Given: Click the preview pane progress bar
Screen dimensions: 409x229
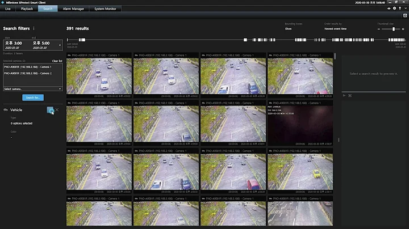Looking at the screenshot, I should click(374, 92).
